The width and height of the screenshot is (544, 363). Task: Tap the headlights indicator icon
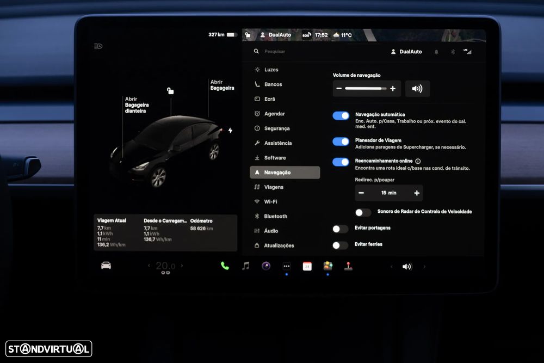point(98,46)
